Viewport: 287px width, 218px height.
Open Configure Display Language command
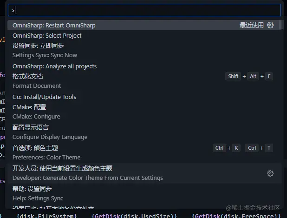coord(144,132)
